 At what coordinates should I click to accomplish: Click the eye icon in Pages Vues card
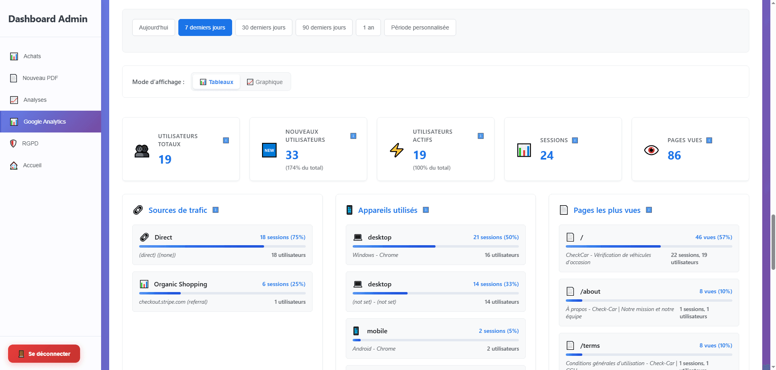coord(651,150)
